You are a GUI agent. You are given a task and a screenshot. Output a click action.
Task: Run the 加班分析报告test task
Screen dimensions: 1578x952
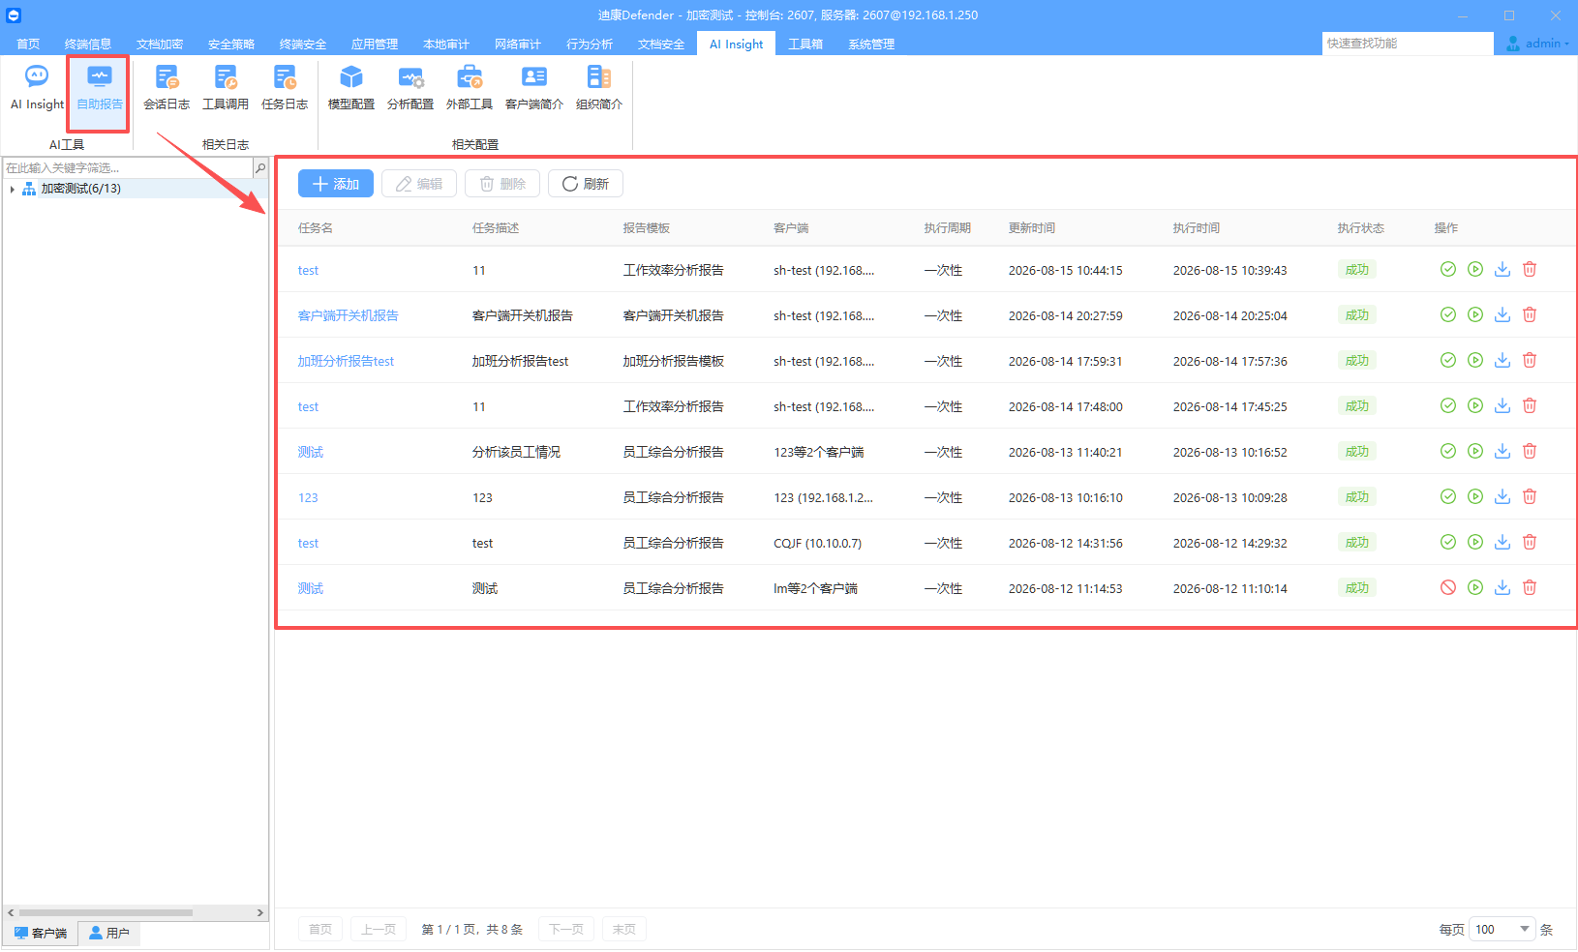1475,360
